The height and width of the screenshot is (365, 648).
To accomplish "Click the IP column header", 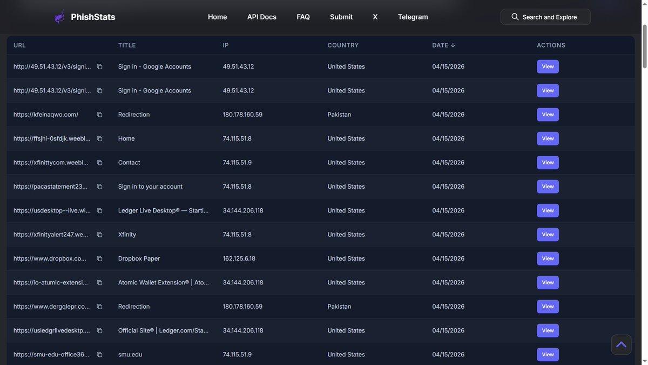I will pos(226,45).
